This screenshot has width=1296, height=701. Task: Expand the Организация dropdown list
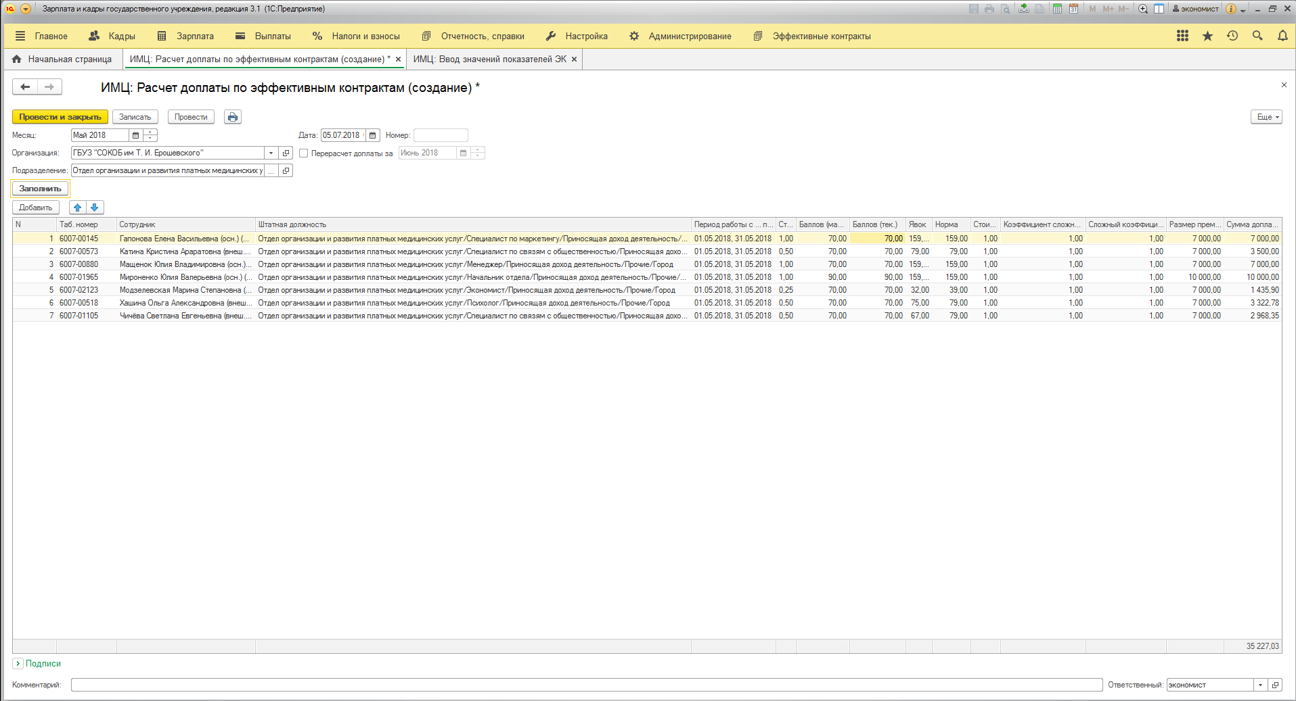point(271,153)
